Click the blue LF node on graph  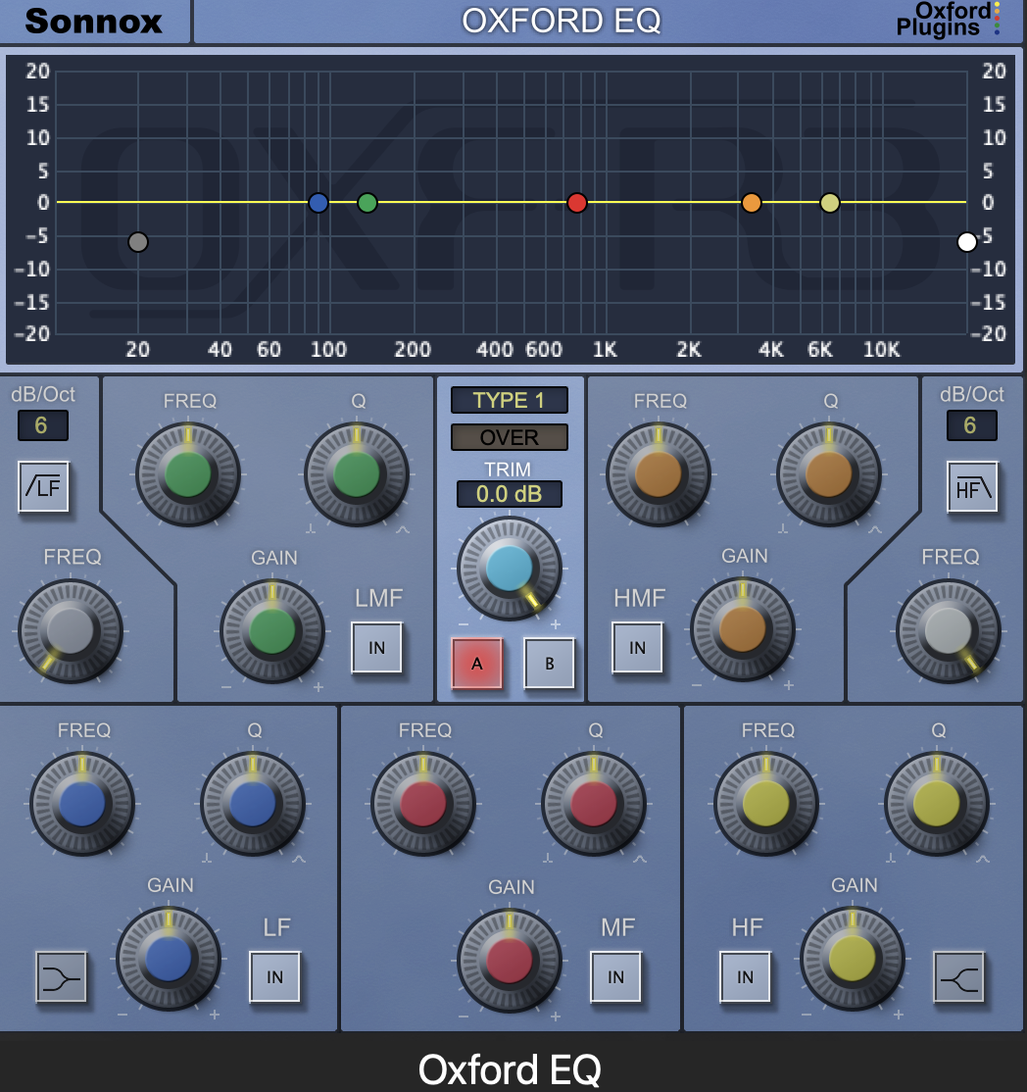click(x=318, y=203)
